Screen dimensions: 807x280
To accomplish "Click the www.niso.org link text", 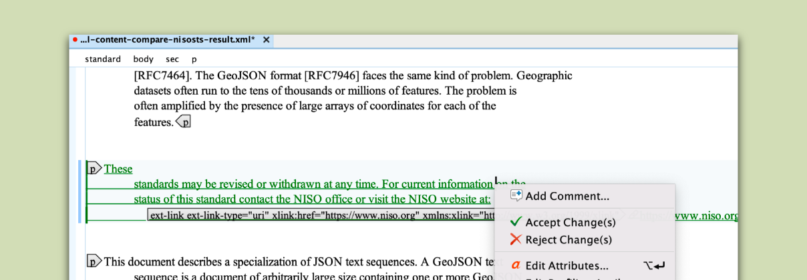I will (x=707, y=216).
